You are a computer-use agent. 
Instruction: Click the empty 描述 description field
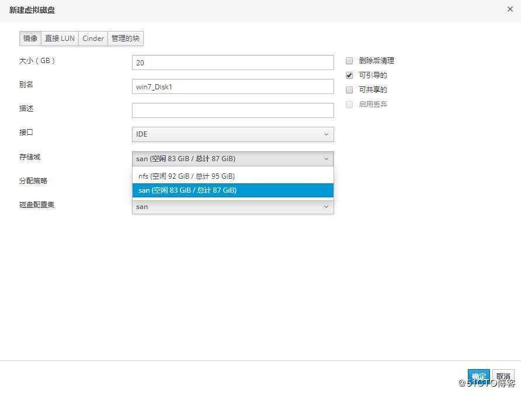tap(233, 110)
